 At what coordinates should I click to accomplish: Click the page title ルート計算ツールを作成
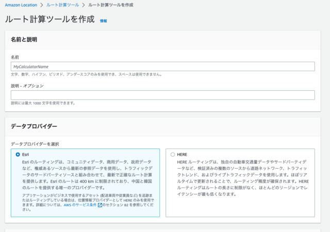[50, 20]
